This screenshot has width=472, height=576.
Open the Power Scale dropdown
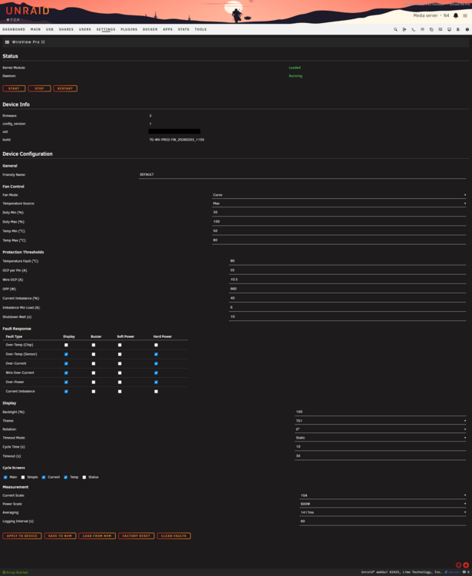point(383,504)
